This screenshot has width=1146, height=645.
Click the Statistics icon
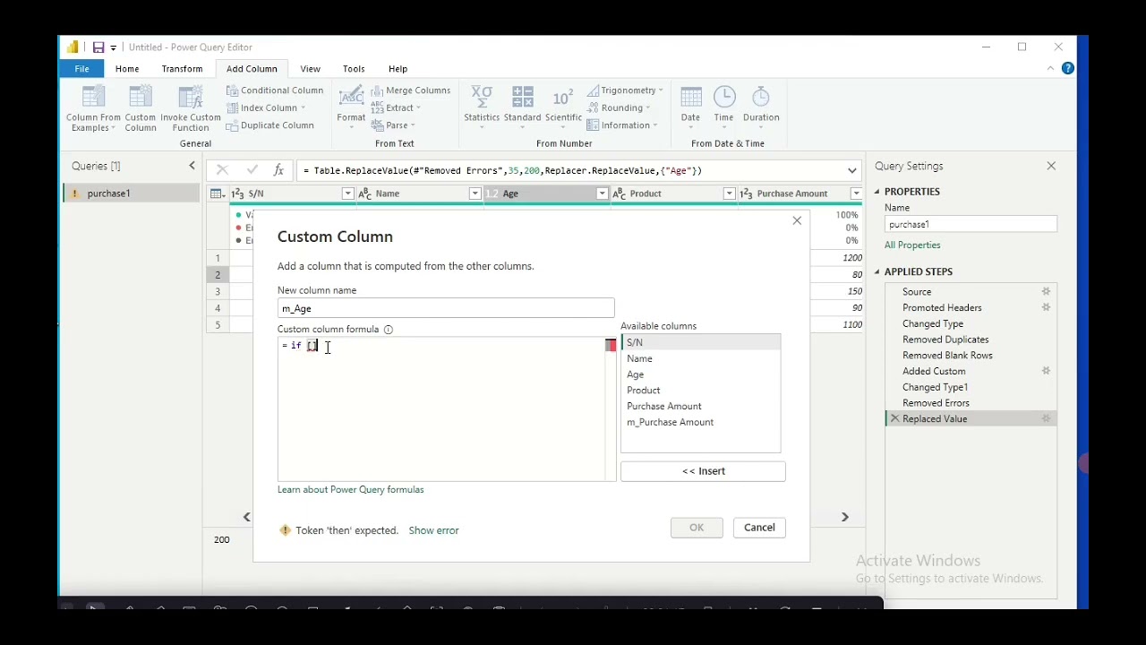[482, 97]
